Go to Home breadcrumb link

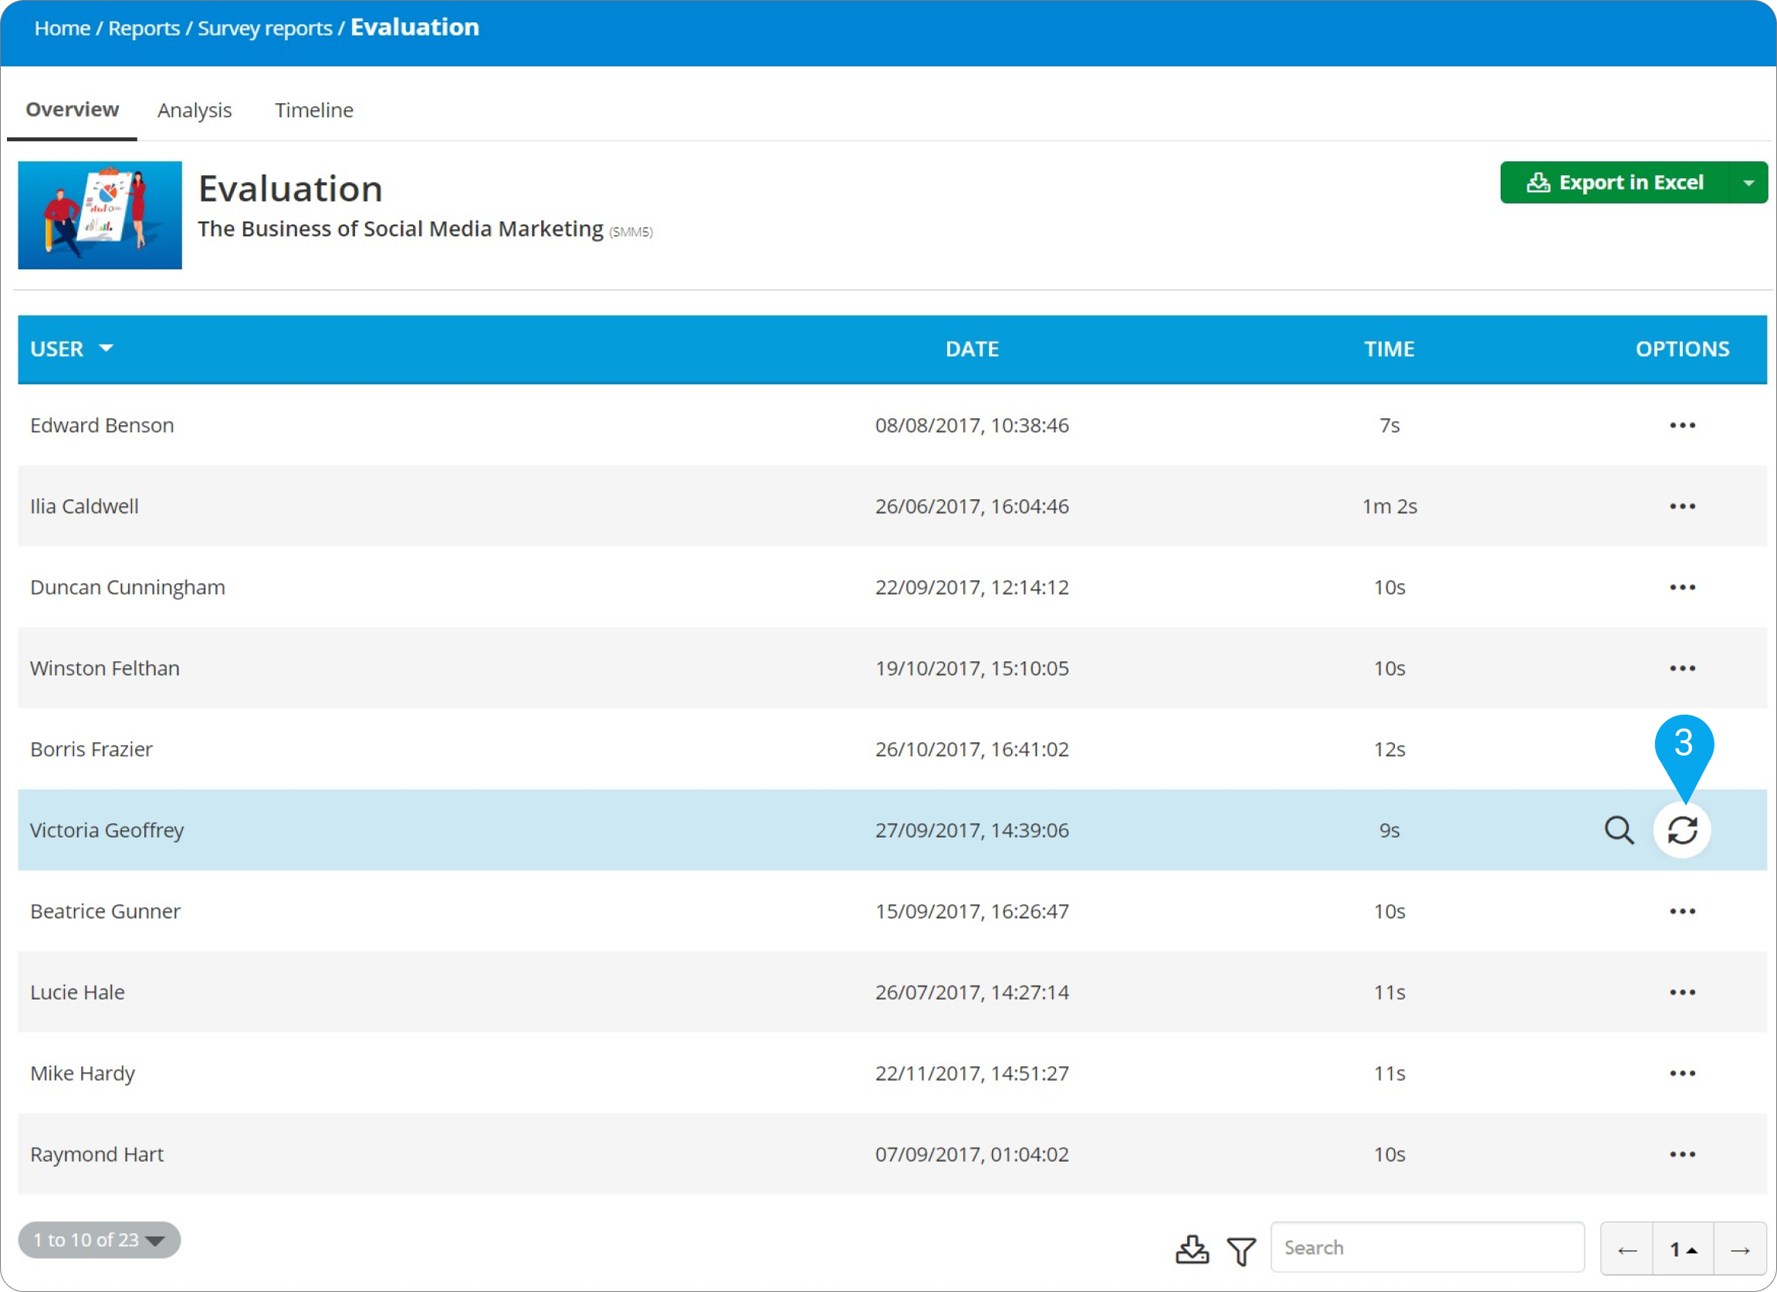tap(63, 29)
